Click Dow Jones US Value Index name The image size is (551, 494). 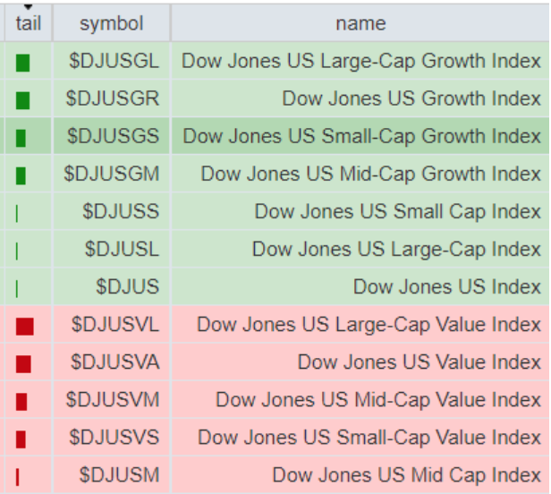pos(420,362)
